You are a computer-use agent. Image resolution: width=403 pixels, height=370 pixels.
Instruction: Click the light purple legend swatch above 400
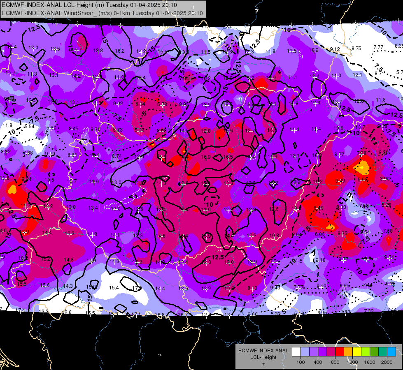(x=314, y=352)
